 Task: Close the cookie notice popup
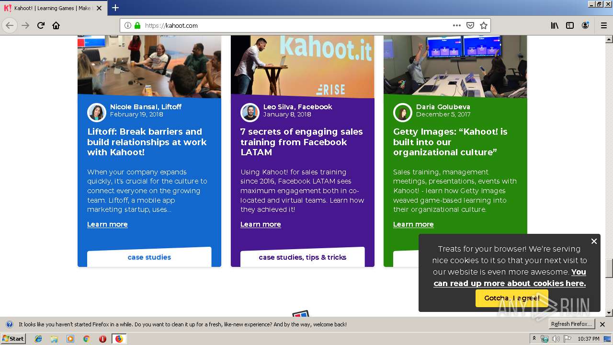tap(594, 241)
